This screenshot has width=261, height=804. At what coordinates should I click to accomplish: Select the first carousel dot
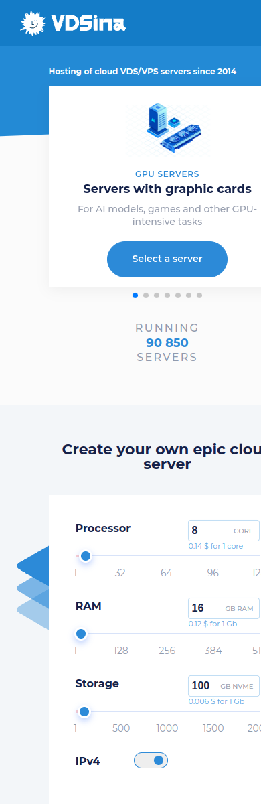pos(135,295)
